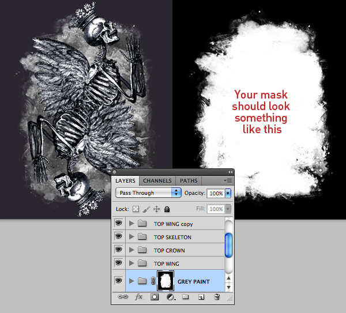This screenshot has width=346, height=313.
Task: Click folder icon of TOP WING copy
Action: coord(142,224)
